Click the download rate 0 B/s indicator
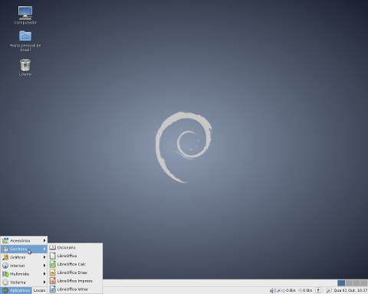This screenshot has width=368, height=294. [x=289, y=290]
